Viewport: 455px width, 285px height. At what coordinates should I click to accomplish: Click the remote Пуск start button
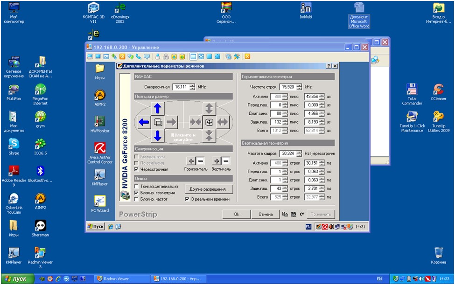point(97,227)
